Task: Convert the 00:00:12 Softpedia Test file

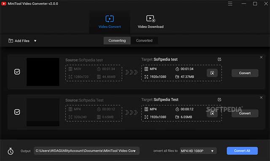Action: pyautogui.click(x=245, y=113)
